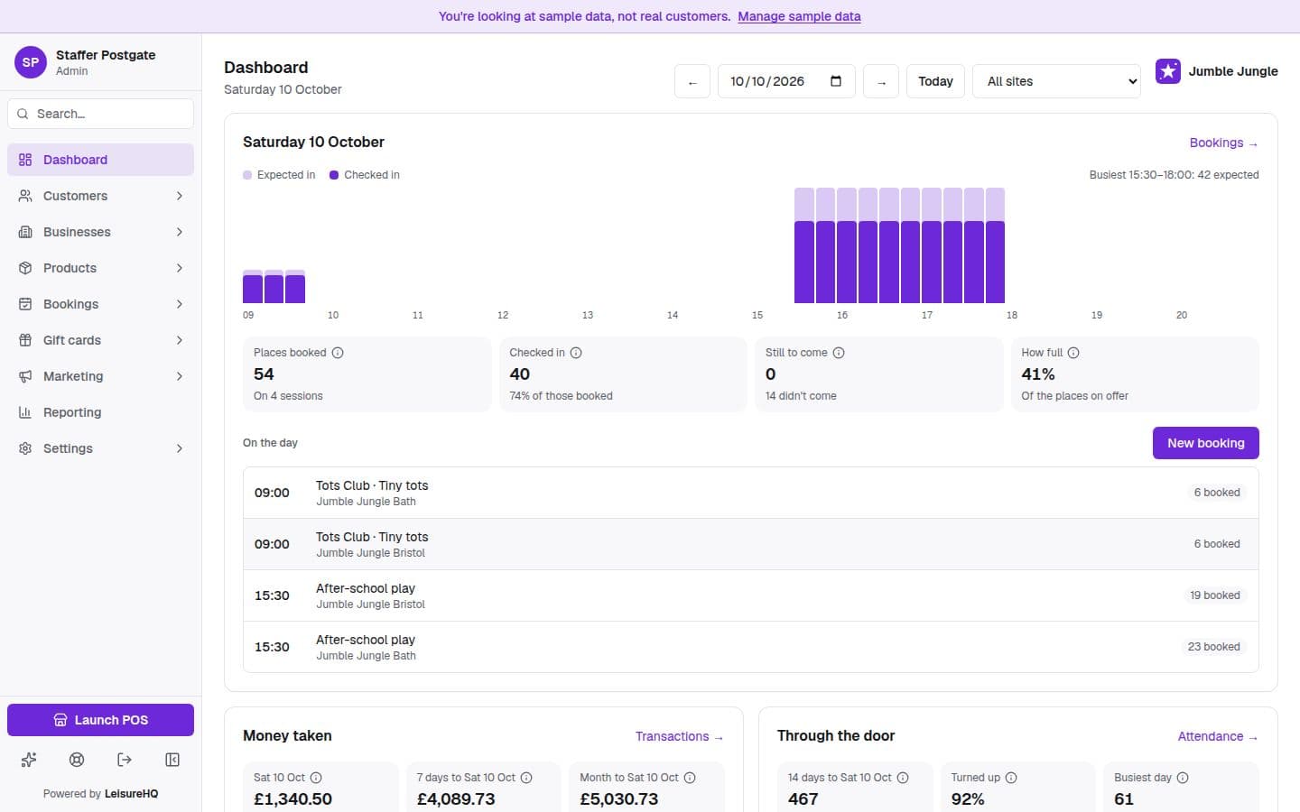The width and height of the screenshot is (1300, 812).
Task: Click the sparkles icon in the sidebar footer
Action: pos(29,760)
